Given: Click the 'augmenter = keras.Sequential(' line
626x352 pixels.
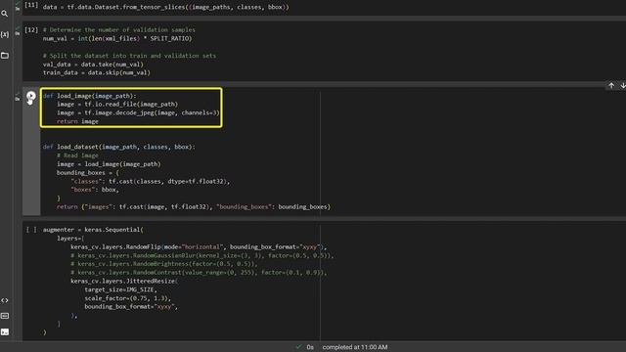Looking at the screenshot, I should click(x=93, y=230).
